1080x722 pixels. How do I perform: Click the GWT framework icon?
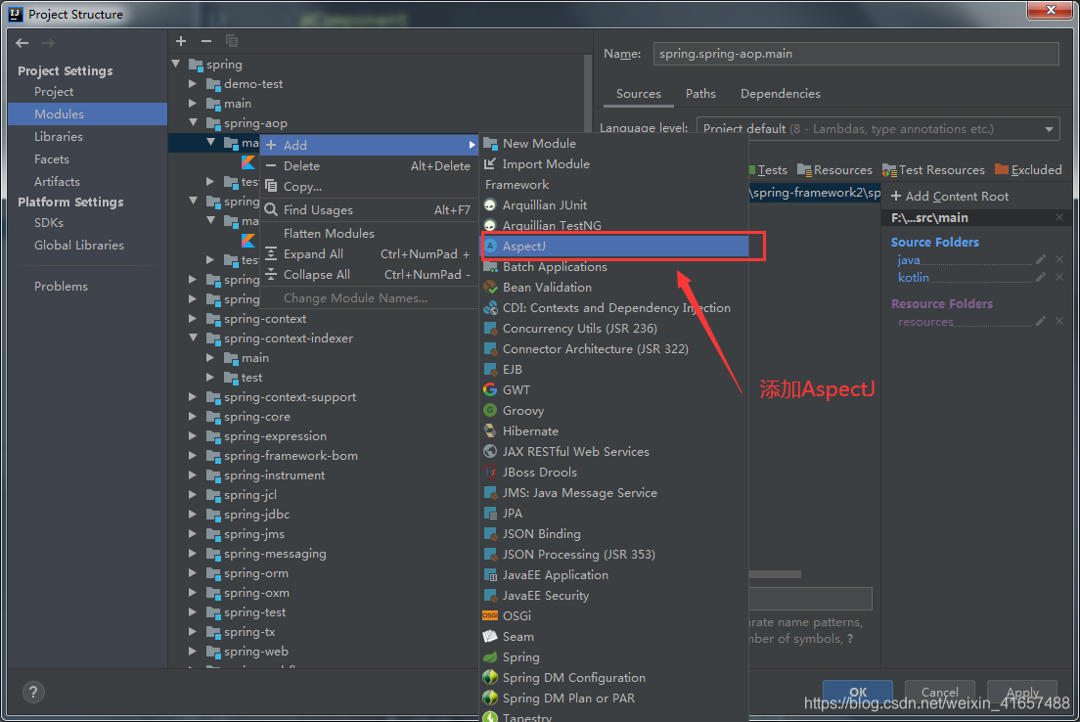point(490,390)
